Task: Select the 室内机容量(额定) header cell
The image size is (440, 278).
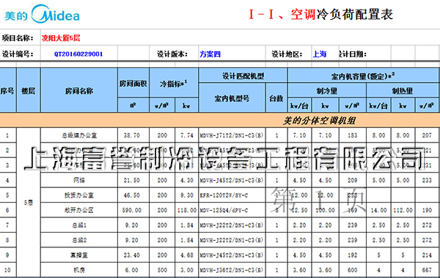Action: [x=363, y=75]
